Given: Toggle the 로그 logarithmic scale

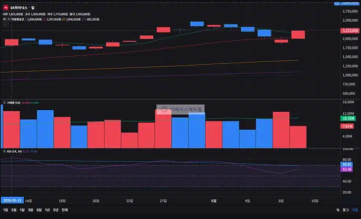Looking at the screenshot, I should 346,210.
